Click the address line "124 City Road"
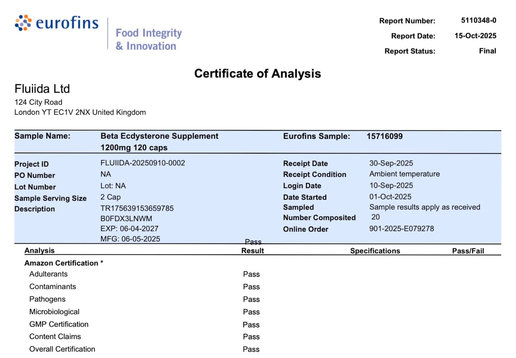The height and width of the screenshot is (358, 516). [x=38, y=102]
